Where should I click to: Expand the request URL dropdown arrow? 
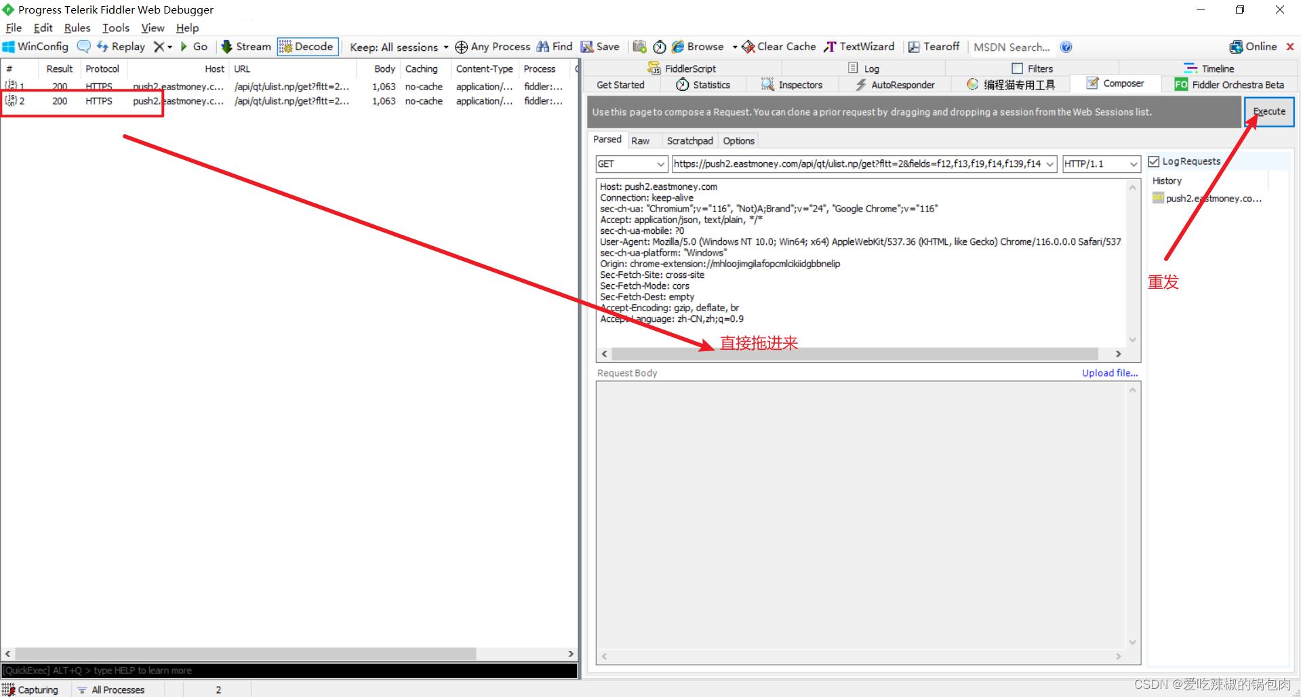(x=1049, y=164)
